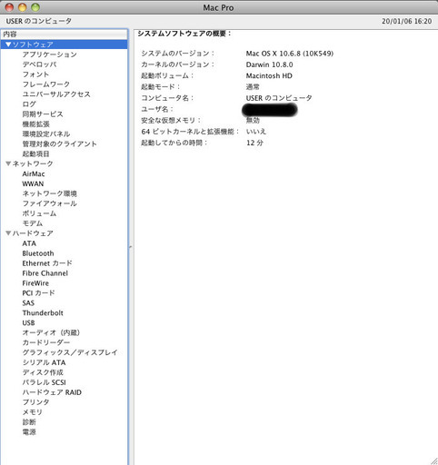Viewport: 438px width, 465px height.
Task: Select ATA under hardware
Action: [29, 243]
